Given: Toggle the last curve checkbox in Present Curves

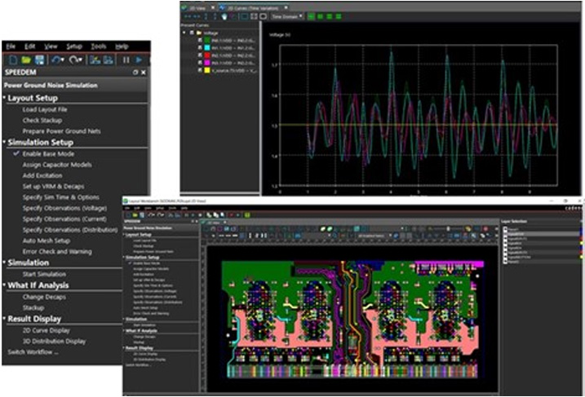Looking at the screenshot, I should (200, 70).
